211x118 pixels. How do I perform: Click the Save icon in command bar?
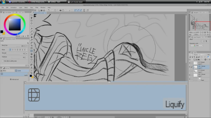click(44, 10)
